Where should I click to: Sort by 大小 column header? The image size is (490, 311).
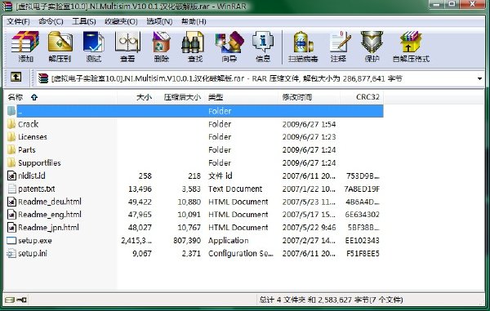(136, 97)
